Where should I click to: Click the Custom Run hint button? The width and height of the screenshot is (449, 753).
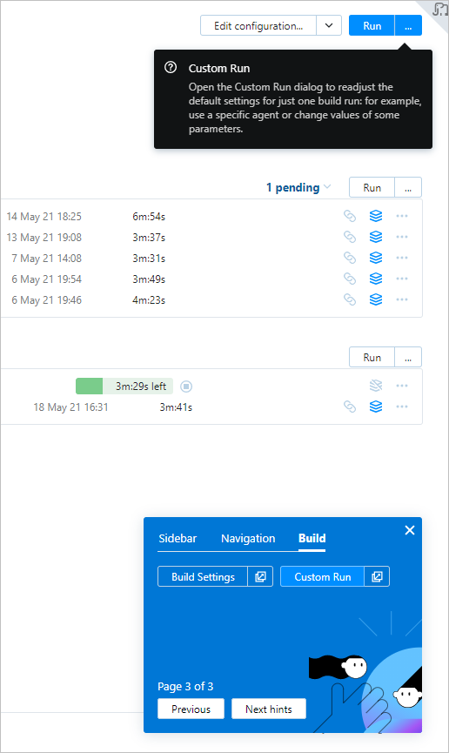coord(323,577)
